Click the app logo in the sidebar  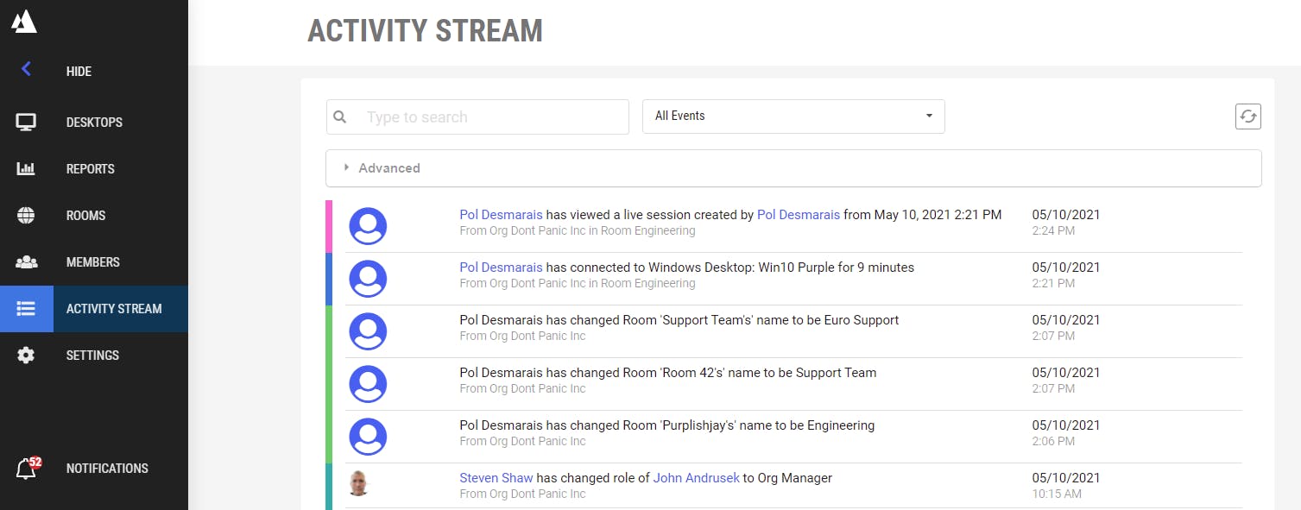pos(24,21)
